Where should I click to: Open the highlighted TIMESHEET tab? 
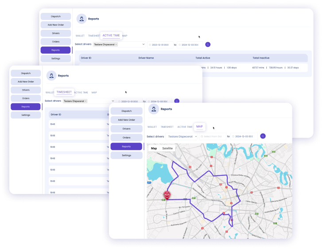[64, 92]
